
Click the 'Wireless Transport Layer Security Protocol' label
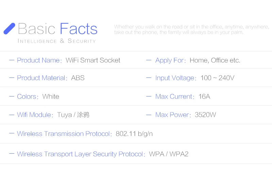tap(80, 154)
